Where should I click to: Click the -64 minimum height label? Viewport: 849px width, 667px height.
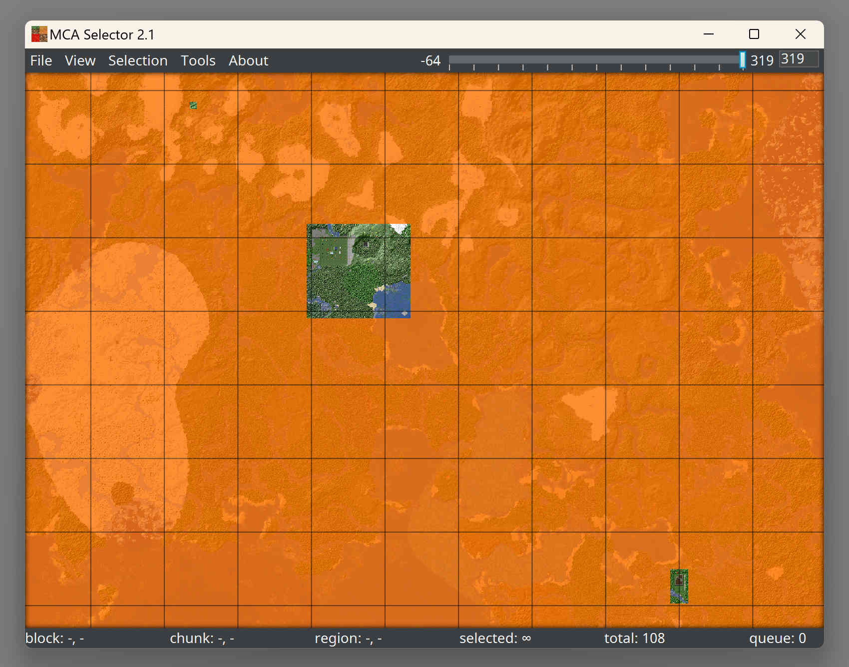[x=430, y=61]
